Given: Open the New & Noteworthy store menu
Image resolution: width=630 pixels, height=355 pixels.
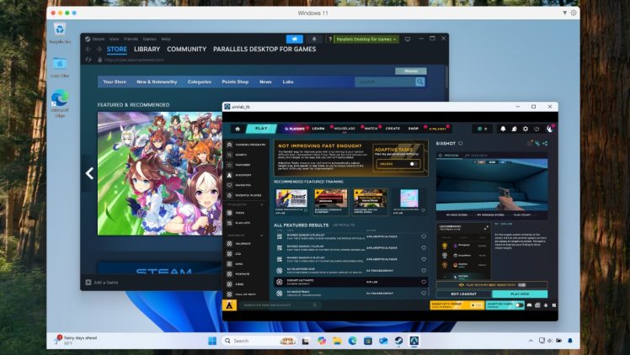Looking at the screenshot, I should click(x=157, y=82).
